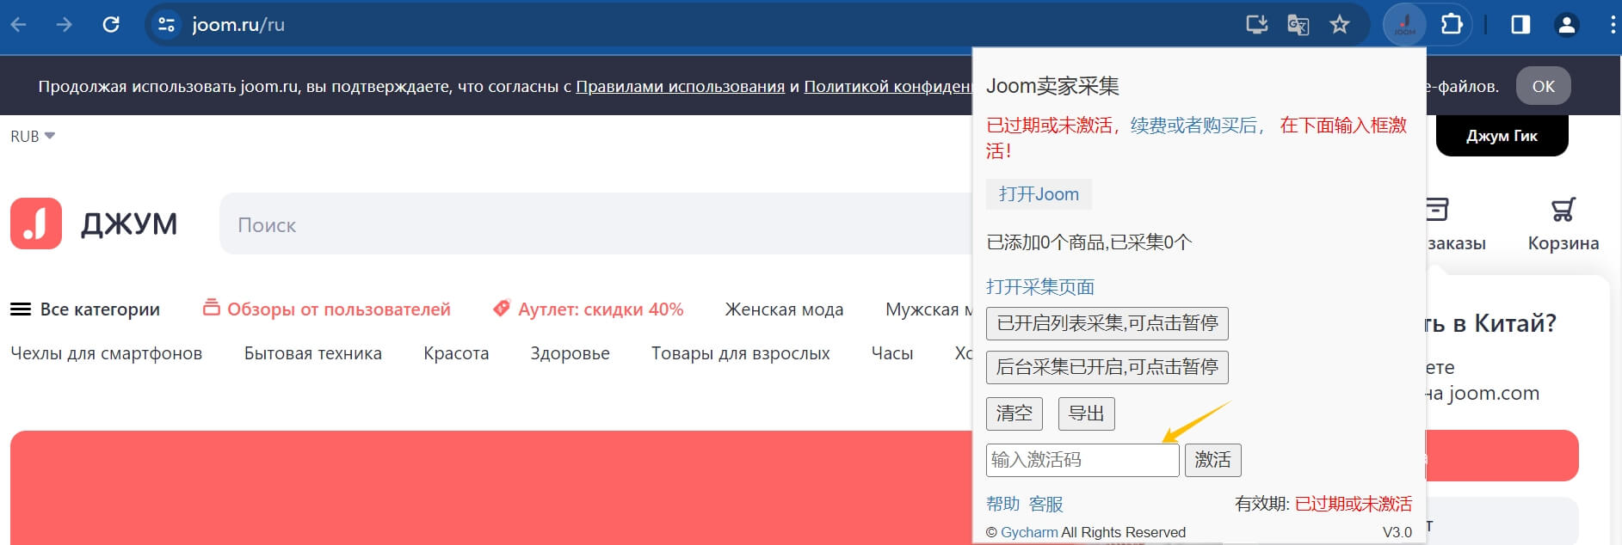This screenshot has height=545, width=1622.
Task: Reload the joom.ru page
Action: coord(111,25)
